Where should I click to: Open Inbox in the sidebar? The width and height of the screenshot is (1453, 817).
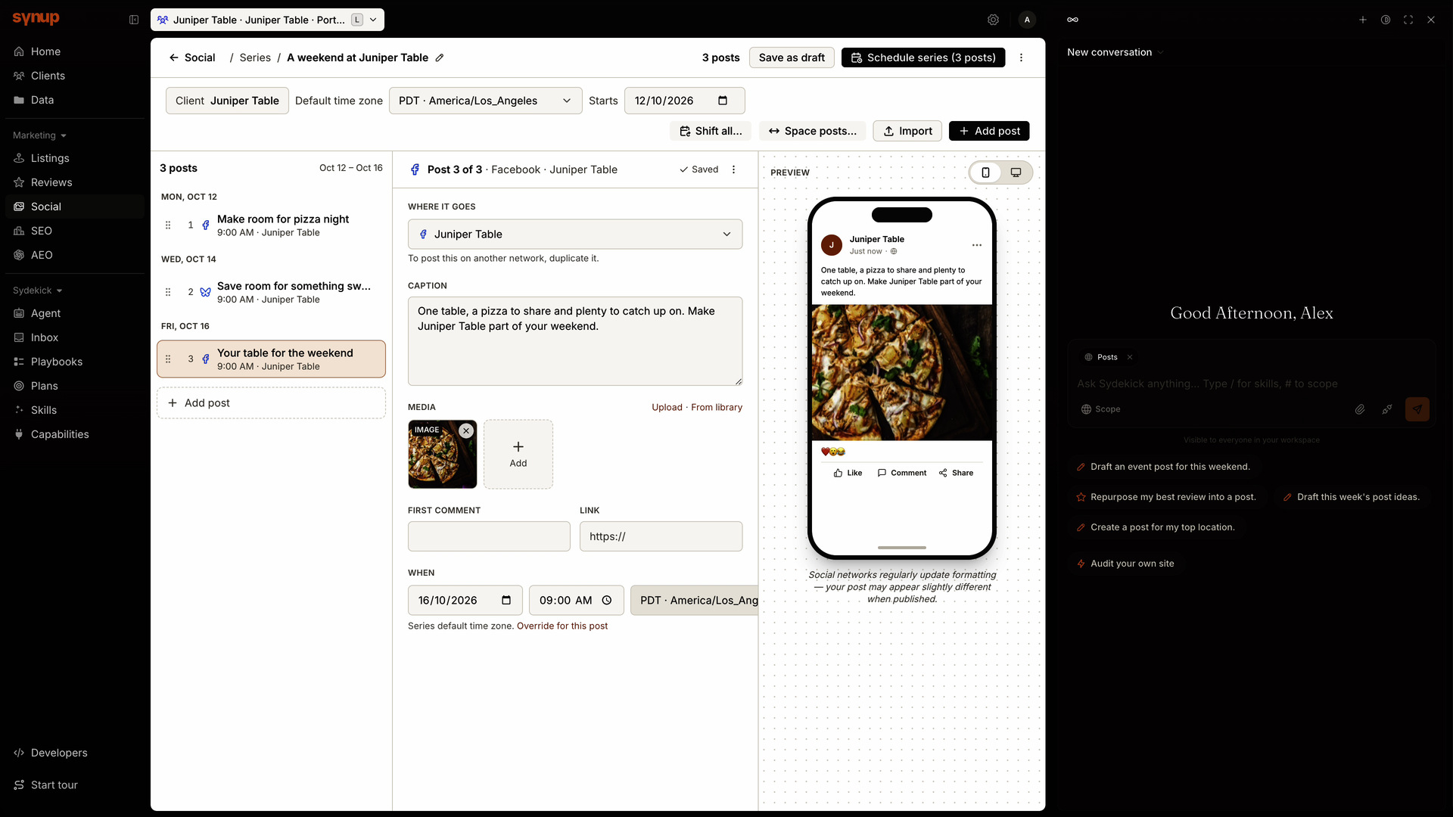coord(74,337)
